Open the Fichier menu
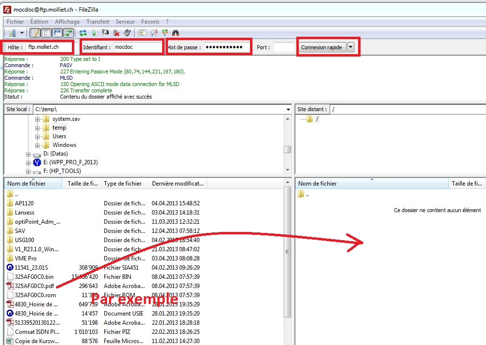The width and height of the screenshot is (486, 345). [x=15, y=22]
